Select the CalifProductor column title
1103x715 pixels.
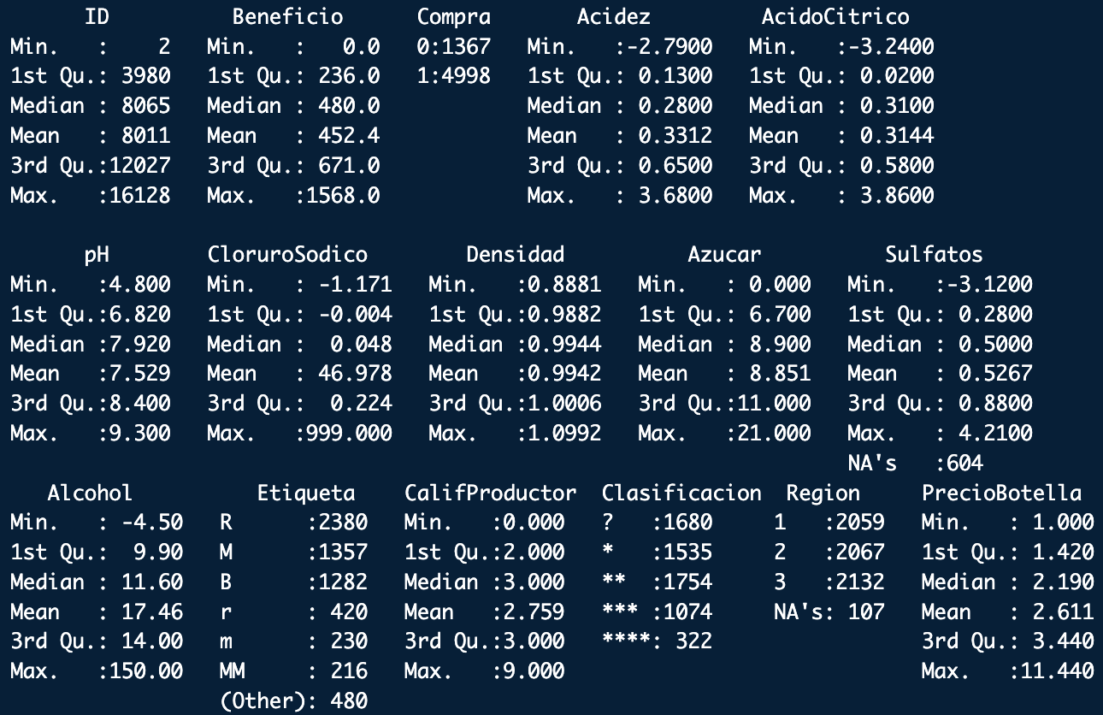(491, 493)
